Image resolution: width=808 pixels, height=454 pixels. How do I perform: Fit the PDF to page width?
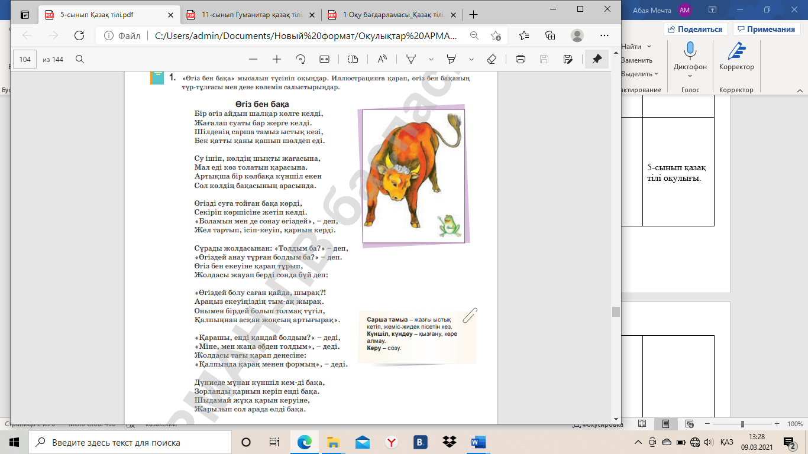324,59
